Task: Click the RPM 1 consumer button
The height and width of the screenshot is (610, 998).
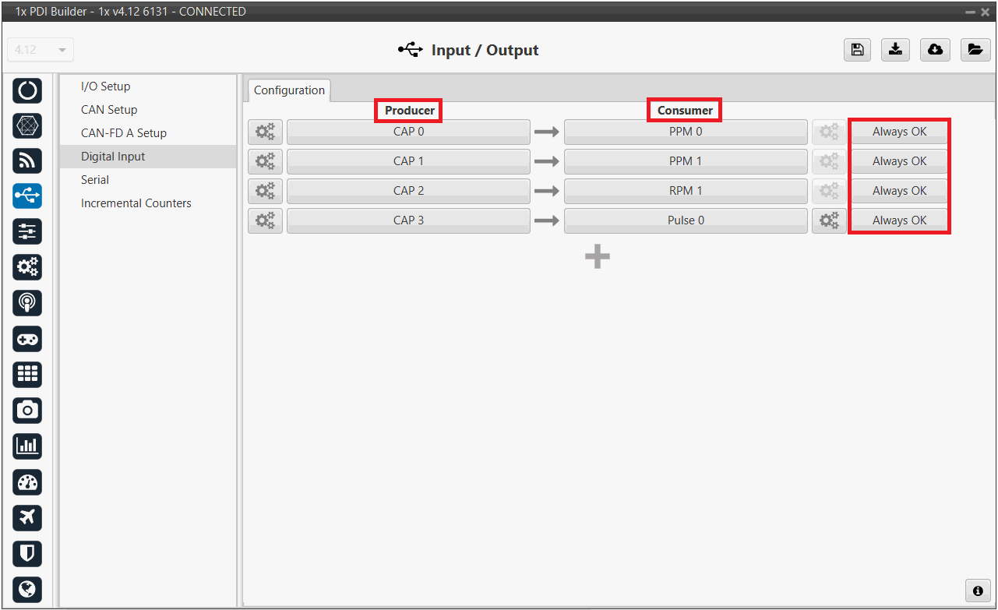Action: (685, 191)
